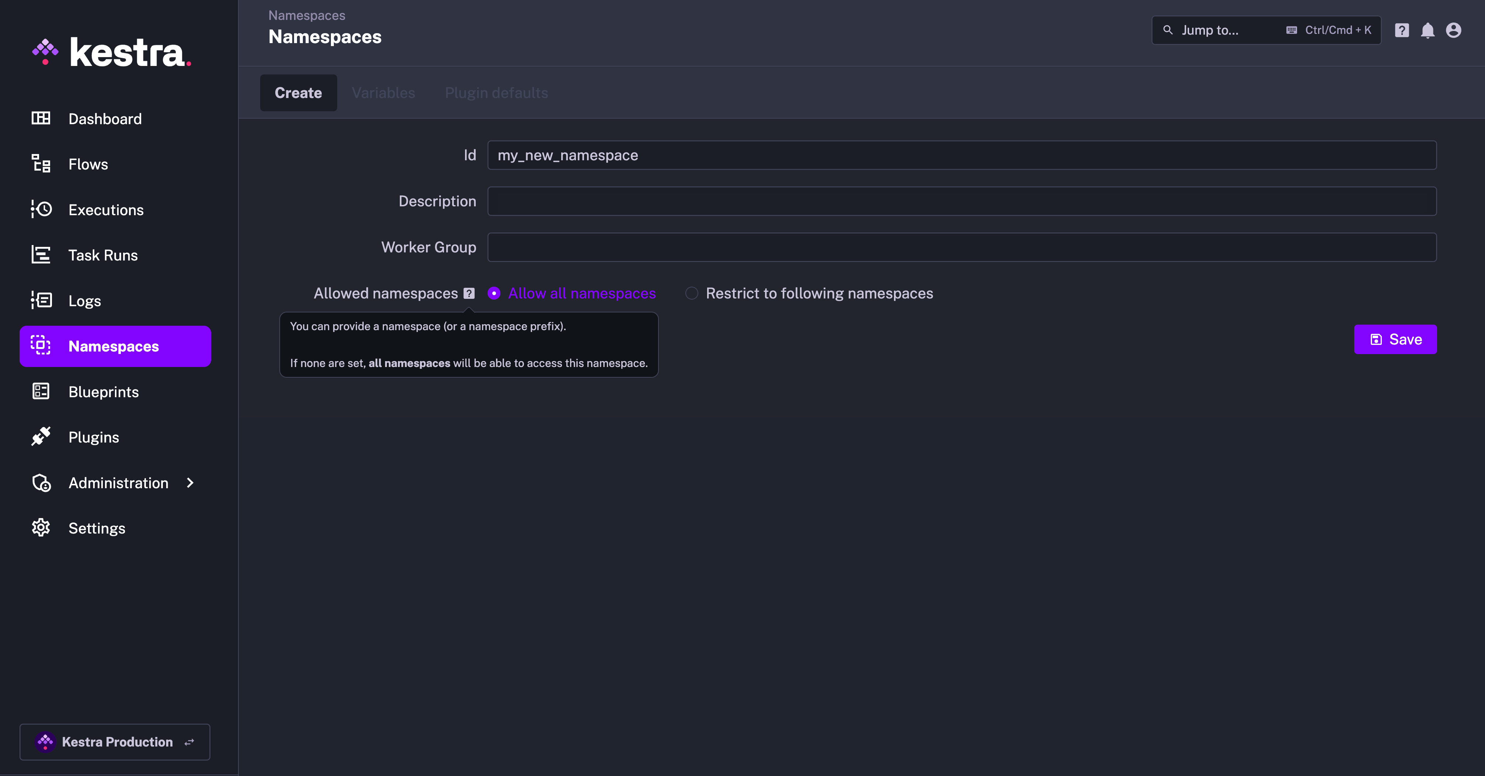Expand the Administration submenu chevron
Image resolution: width=1485 pixels, height=776 pixels.
(x=190, y=483)
